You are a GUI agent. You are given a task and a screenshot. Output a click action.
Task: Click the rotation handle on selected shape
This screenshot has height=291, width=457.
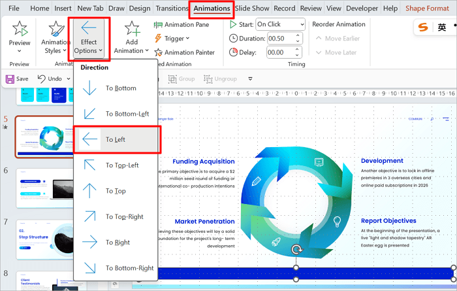[297, 250]
